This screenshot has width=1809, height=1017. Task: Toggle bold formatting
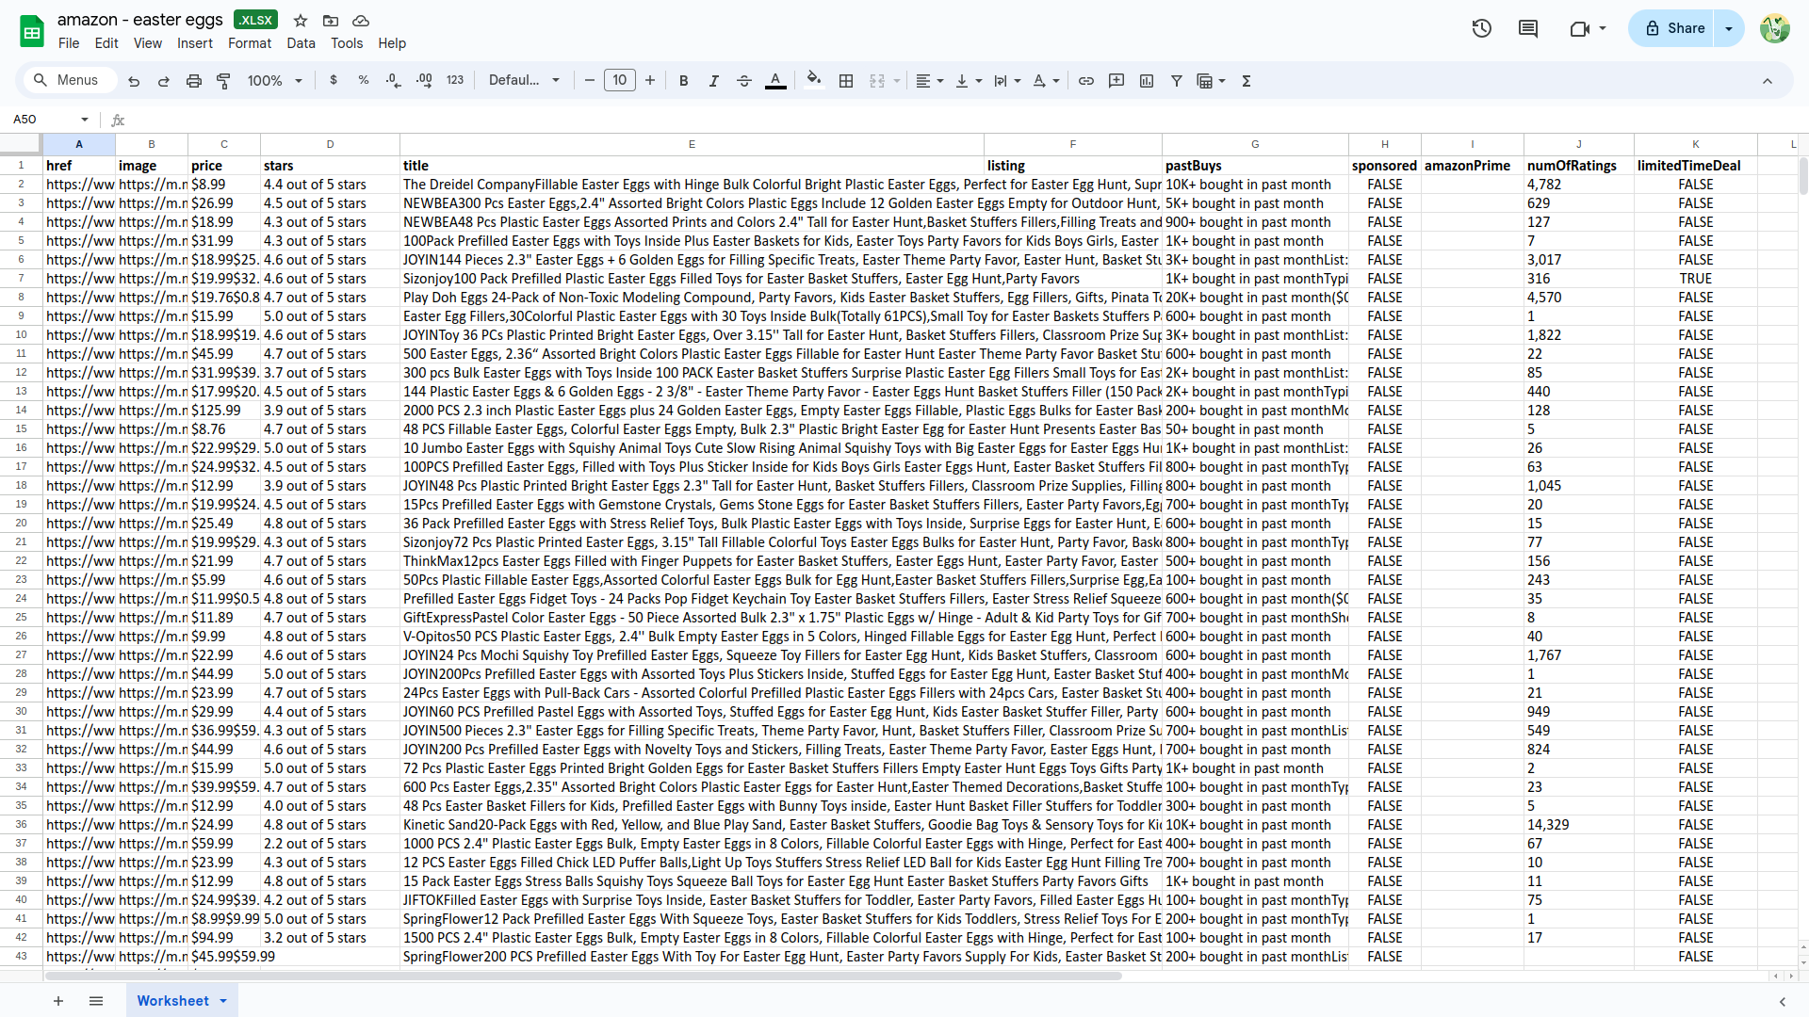coord(684,81)
